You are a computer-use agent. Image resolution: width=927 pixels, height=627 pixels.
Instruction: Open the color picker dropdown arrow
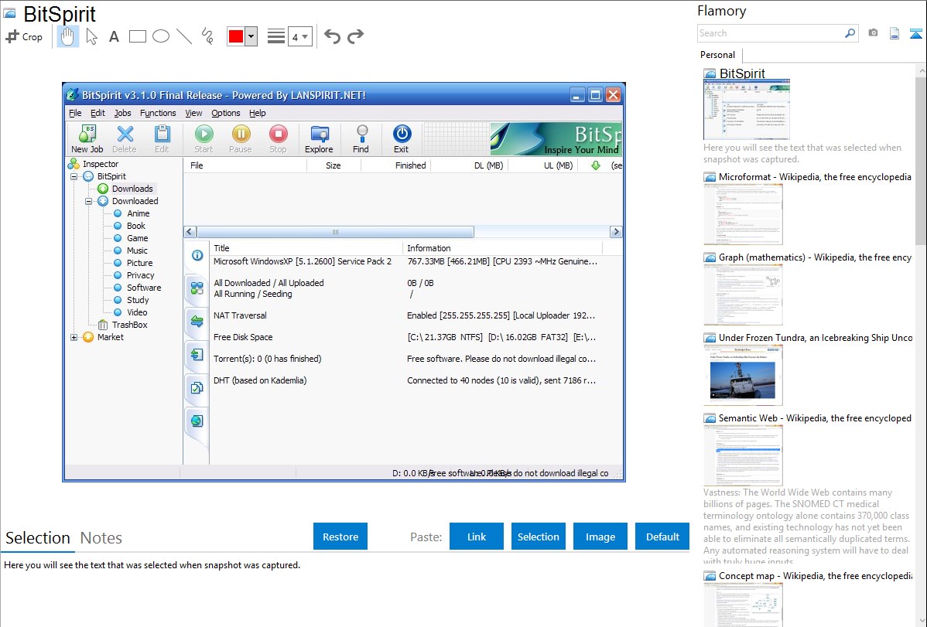[251, 36]
